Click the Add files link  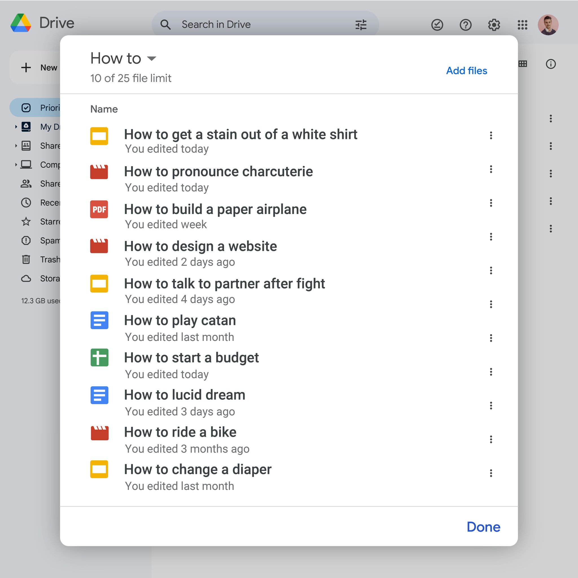click(467, 71)
